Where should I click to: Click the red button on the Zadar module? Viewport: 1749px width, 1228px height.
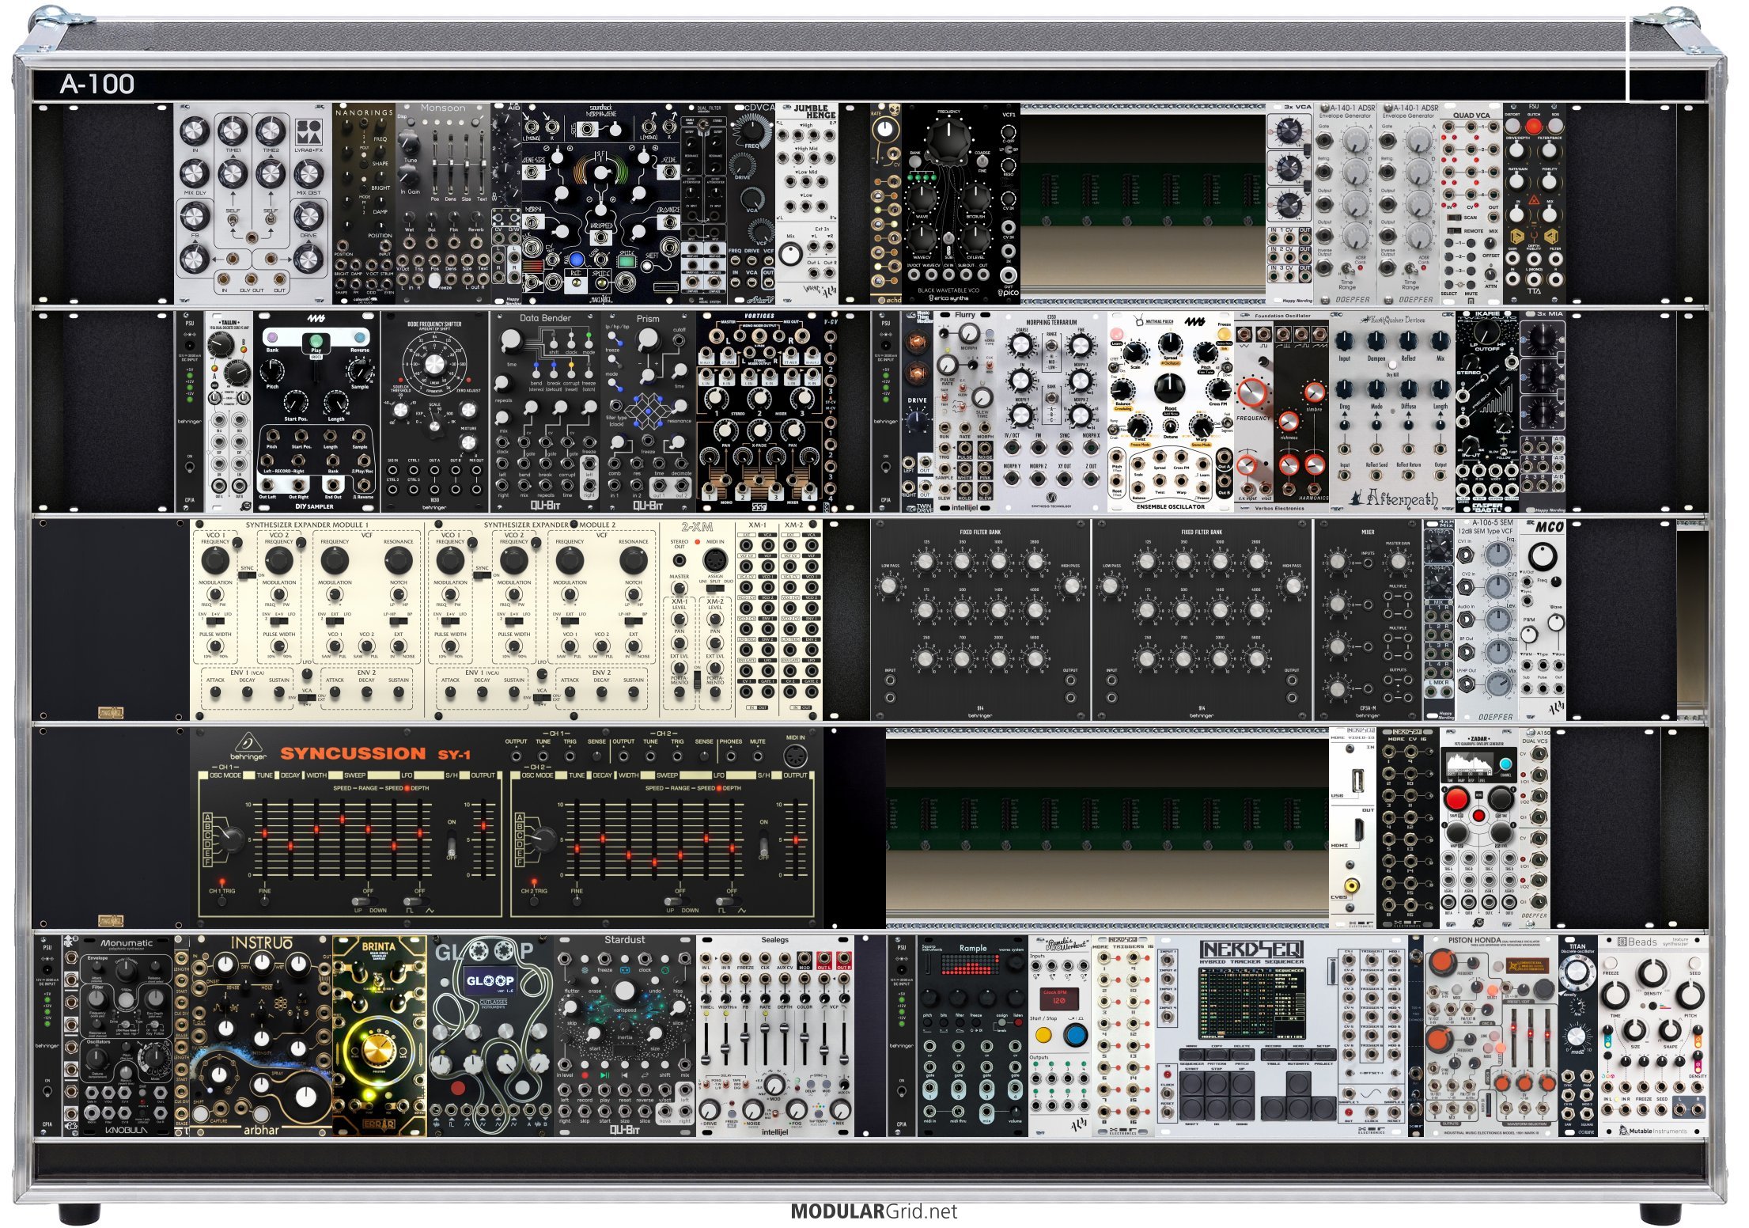[1478, 816]
